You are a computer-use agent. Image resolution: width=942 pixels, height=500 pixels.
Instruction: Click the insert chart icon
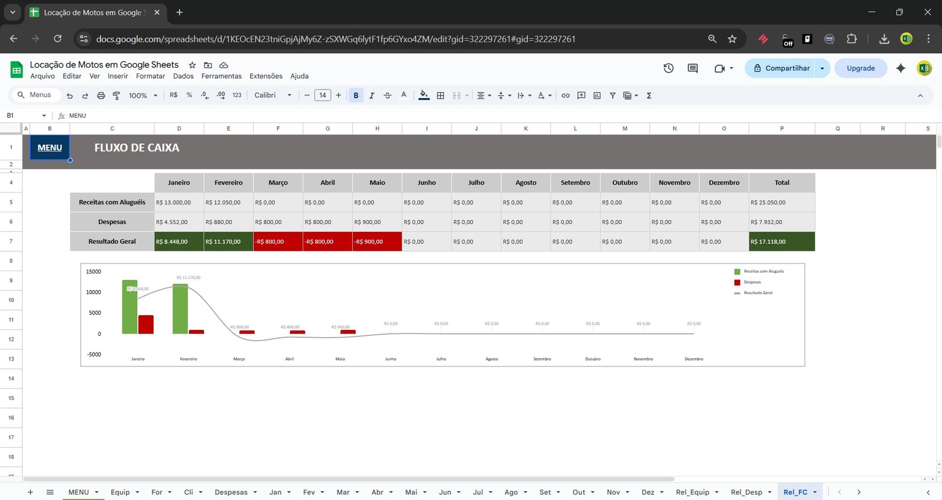click(x=597, y=95)
